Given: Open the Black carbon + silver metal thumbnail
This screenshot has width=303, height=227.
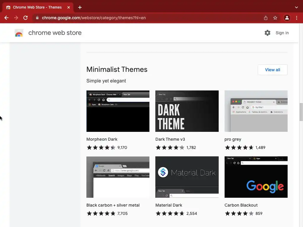Looking at the screenshot, I should 118,177.
